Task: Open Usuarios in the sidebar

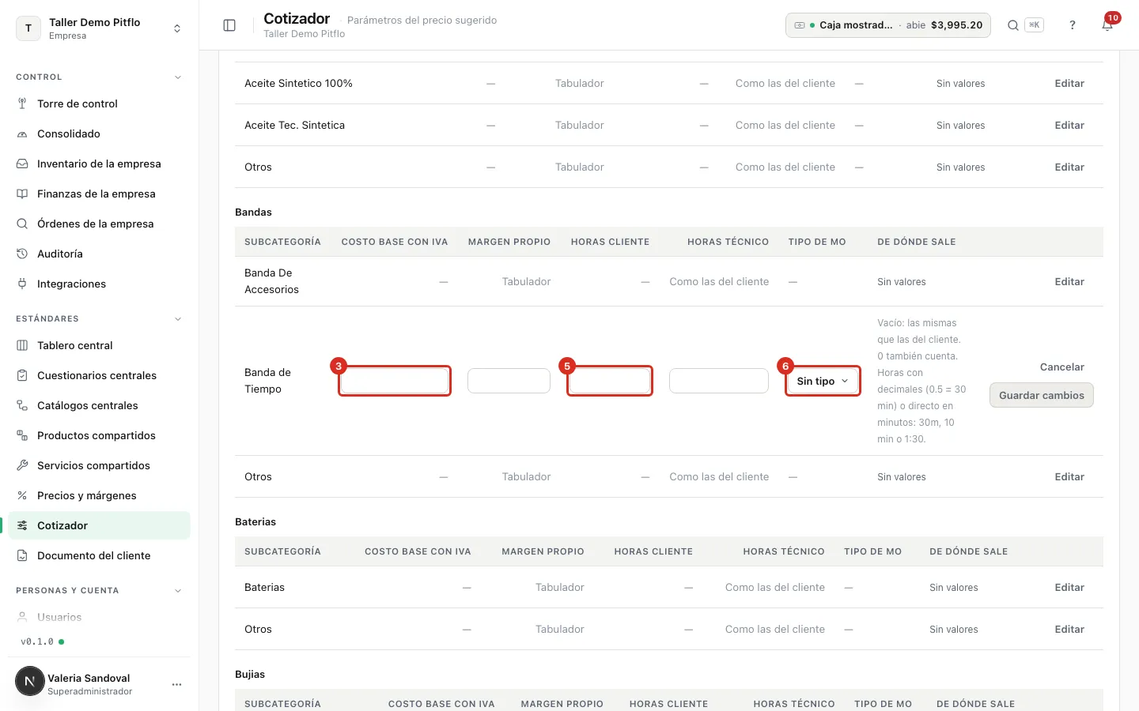Action: click(99, 617)
